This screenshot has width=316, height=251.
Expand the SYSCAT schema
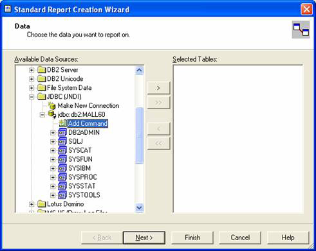point(53,151)
